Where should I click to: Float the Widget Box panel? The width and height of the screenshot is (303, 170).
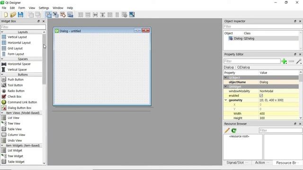[x=38, y=21]
